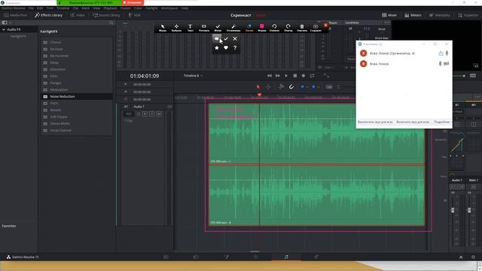This screenshot has width=482, height=271.
Task: Toggle the Inspector panel
Action: tap(468, 15)
